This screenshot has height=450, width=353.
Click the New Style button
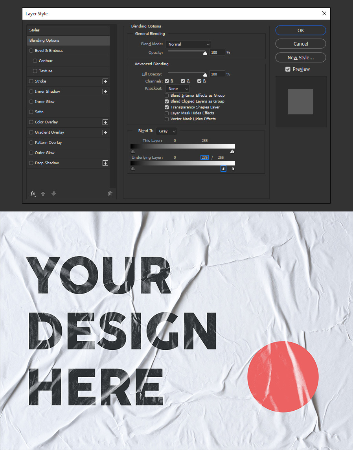click(x=301, y=58)
